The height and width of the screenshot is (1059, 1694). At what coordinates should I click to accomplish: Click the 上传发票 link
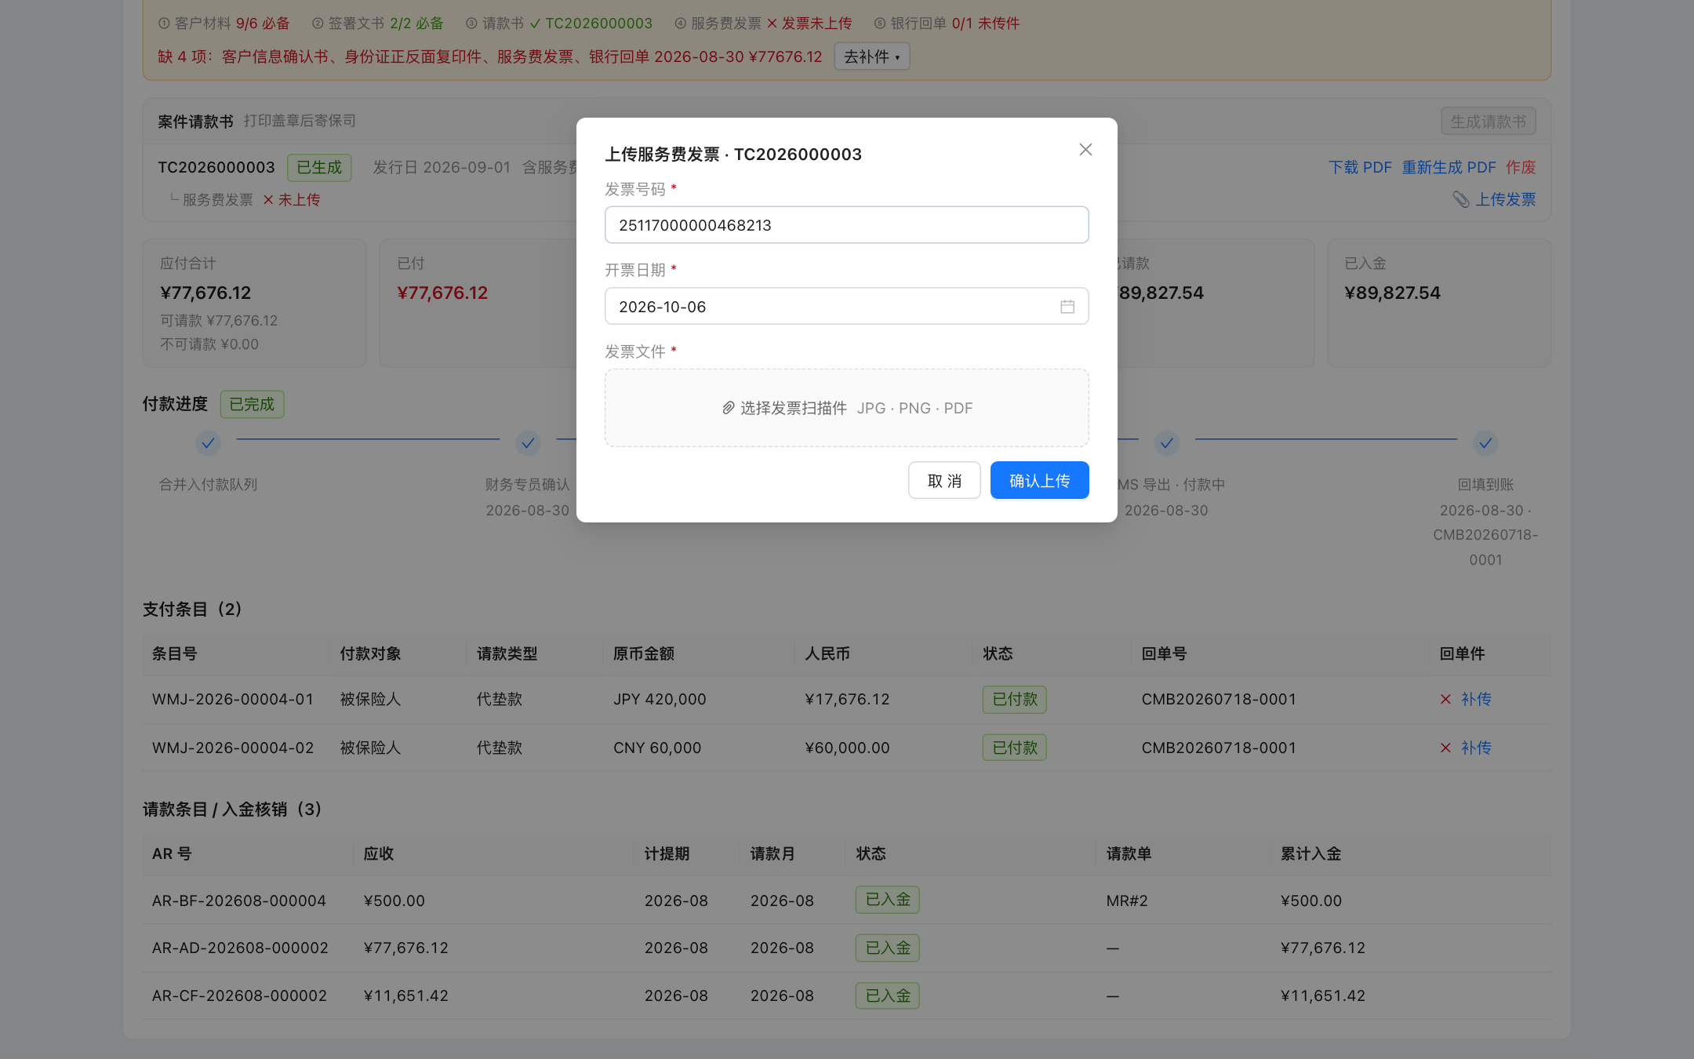point(1506,199)
